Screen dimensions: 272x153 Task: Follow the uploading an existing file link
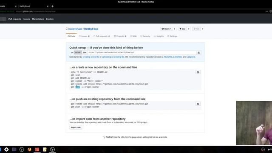[113, 57]
